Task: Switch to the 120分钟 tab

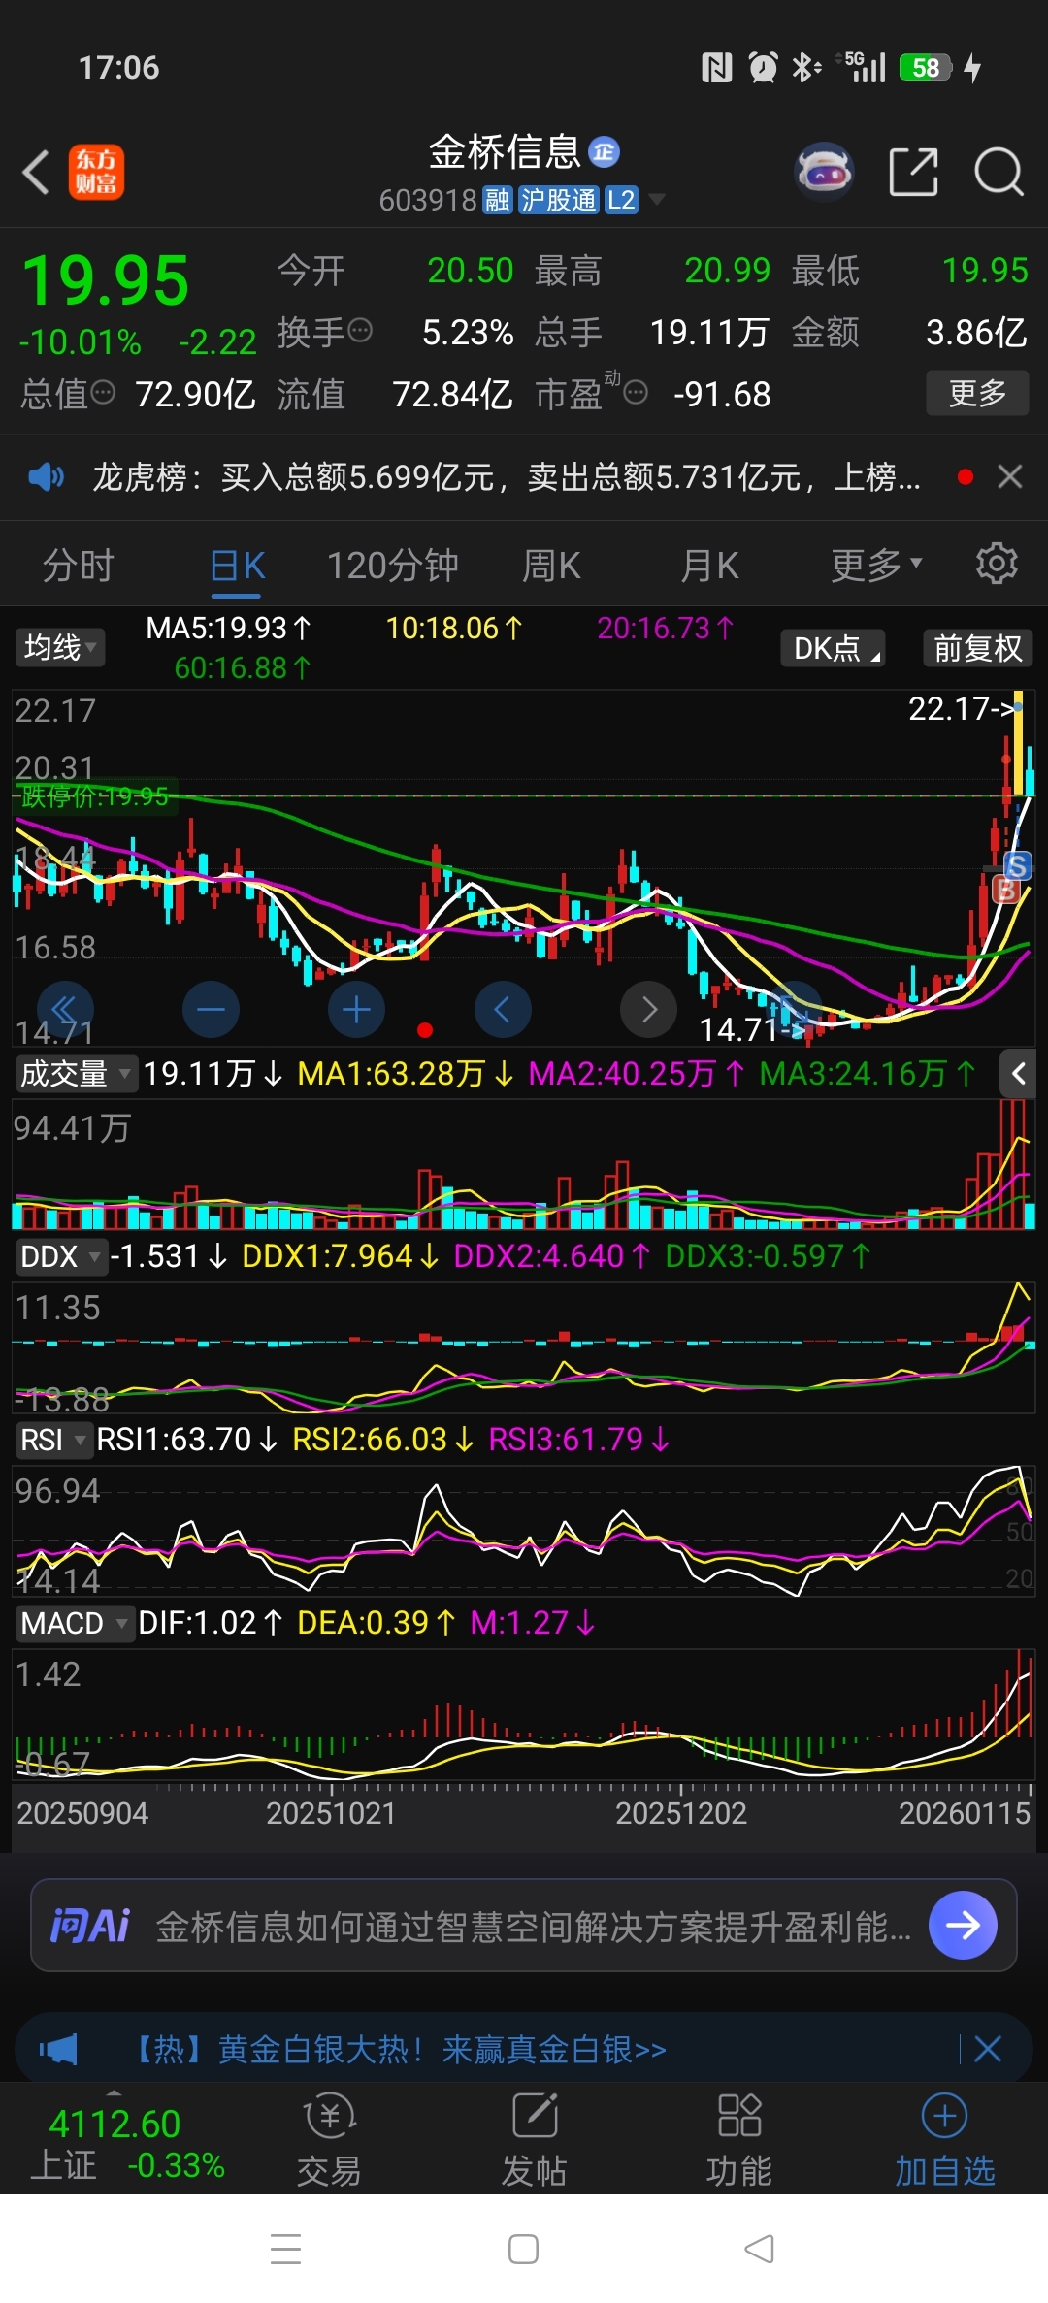Action: pyautogui.click(x=392, y=565)
